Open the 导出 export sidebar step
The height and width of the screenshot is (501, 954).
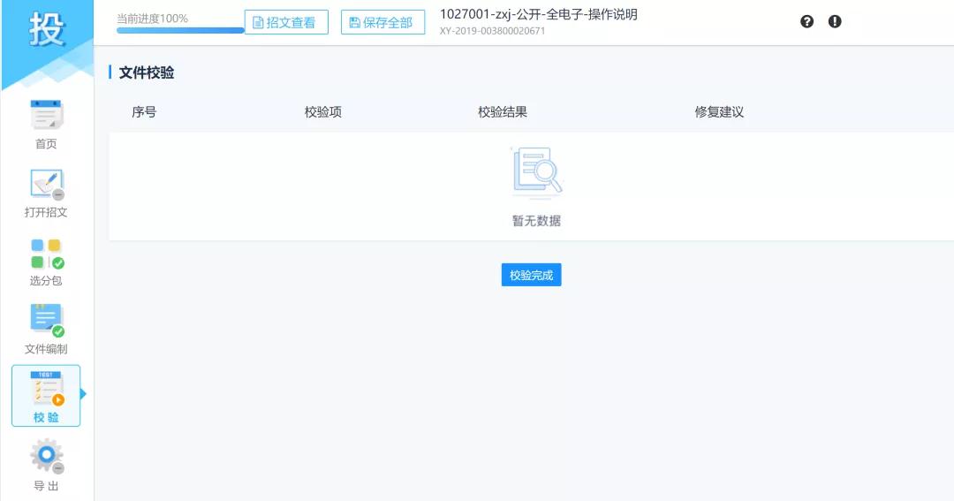point(46,467)
